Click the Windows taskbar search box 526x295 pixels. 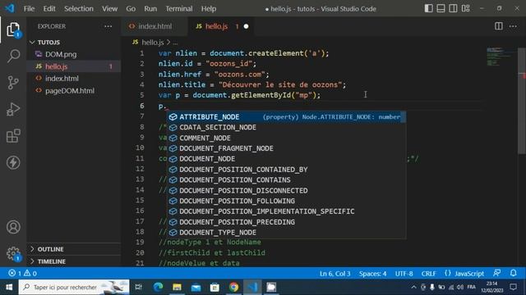74,287
